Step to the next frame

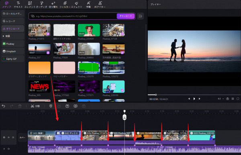199,99
